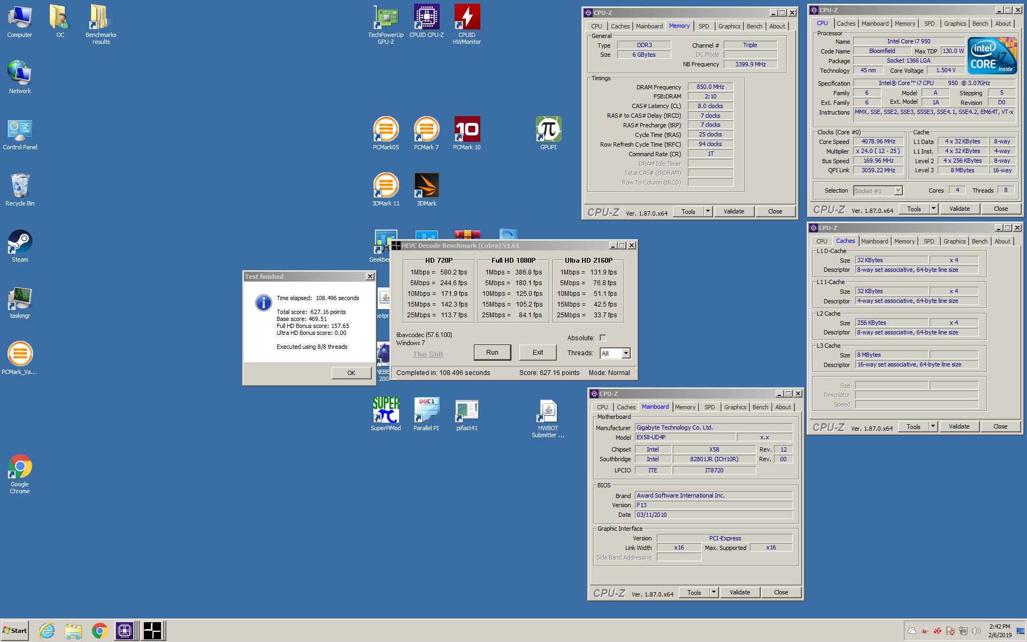Viewport: 1027px width, 642px height.
Task: Open About tab in Caches CPU-Z window
Action: 1002,241
